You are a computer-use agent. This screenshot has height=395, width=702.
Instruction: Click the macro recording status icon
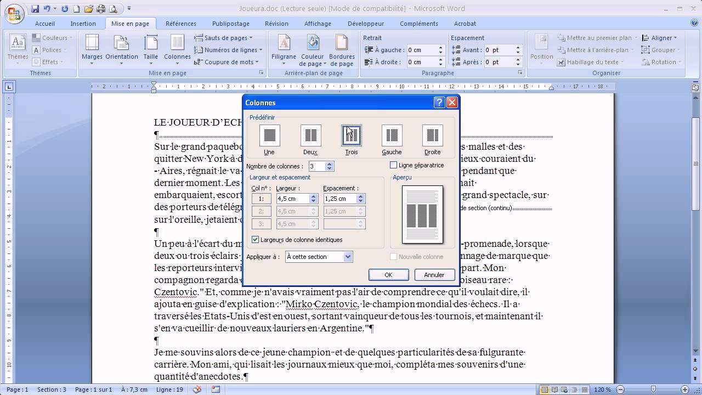tap(216, 390)
